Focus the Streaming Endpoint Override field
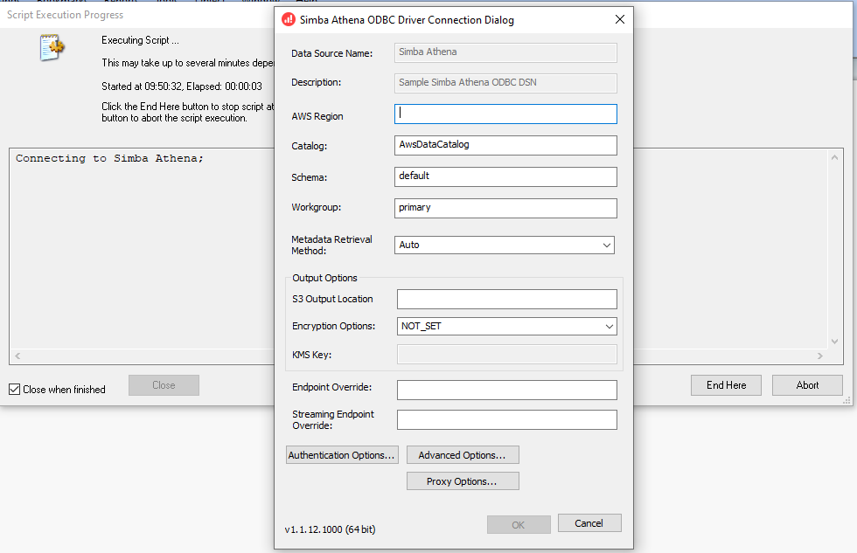This screenshot has width=857, height=553. click(506, 420)
